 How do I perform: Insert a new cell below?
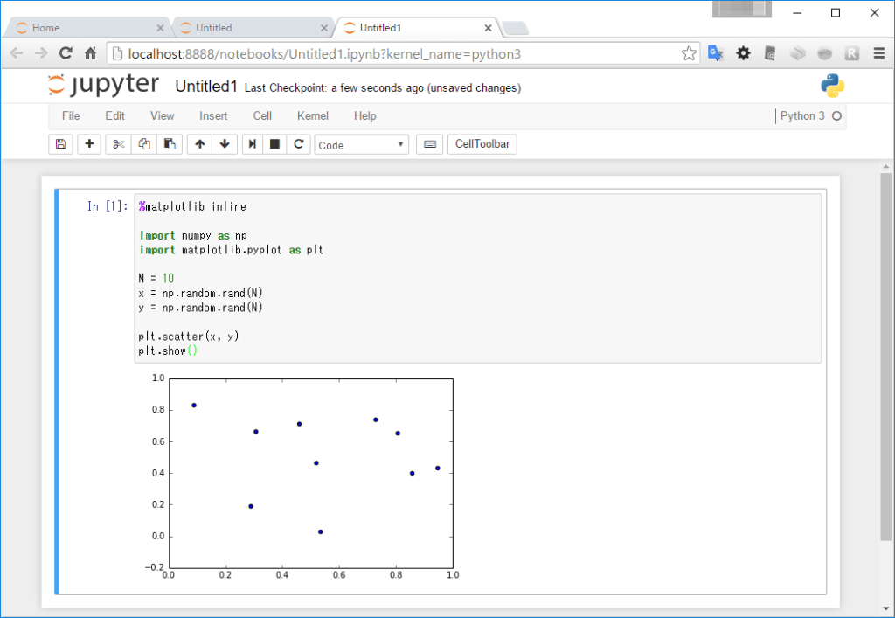[88, 143]
